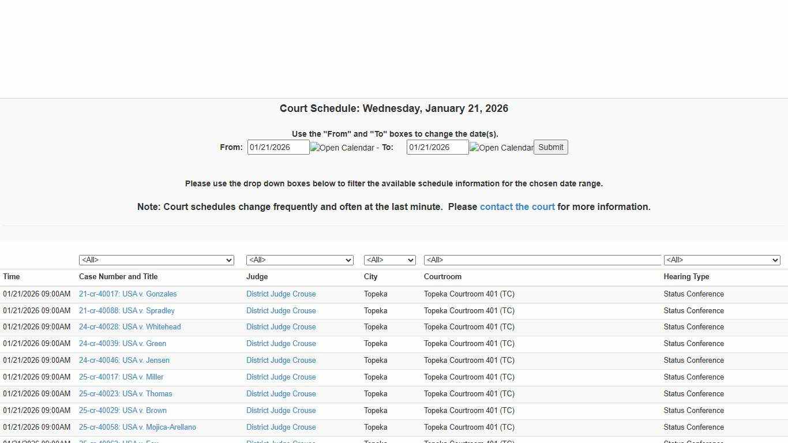This screenshot has height=443, width=788.
Task: Open case 25-cr-40029 USA v. Brown
Action: [122, 410]
